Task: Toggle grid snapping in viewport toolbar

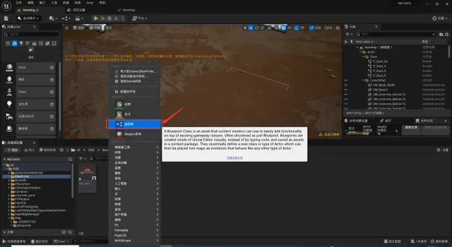Action: pyautogui.click(x=284, y=27)
